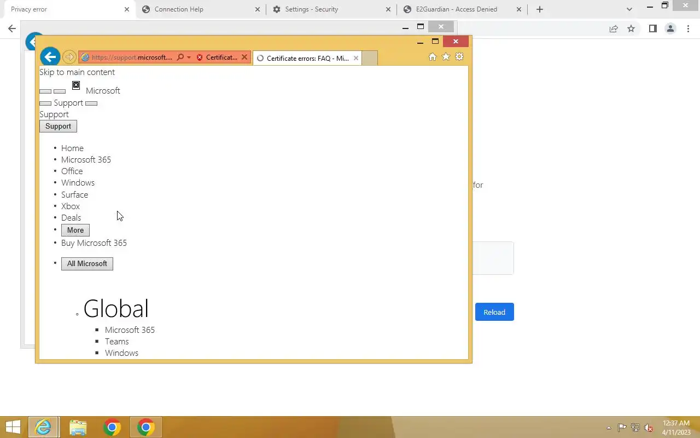Open Chrome profile avatar
The height and width of the screenshot is (438, 700).
670,29
